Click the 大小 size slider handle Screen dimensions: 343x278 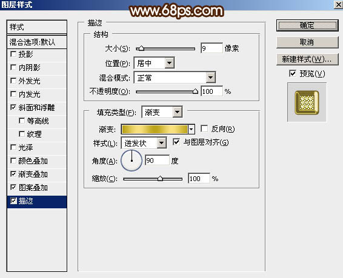coord(142,48)
